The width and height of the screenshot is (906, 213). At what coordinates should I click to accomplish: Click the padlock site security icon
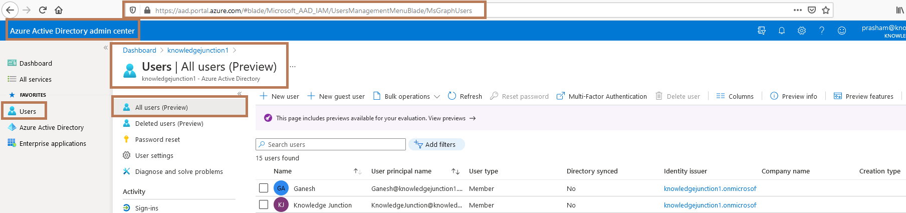[x=147, y=10]
